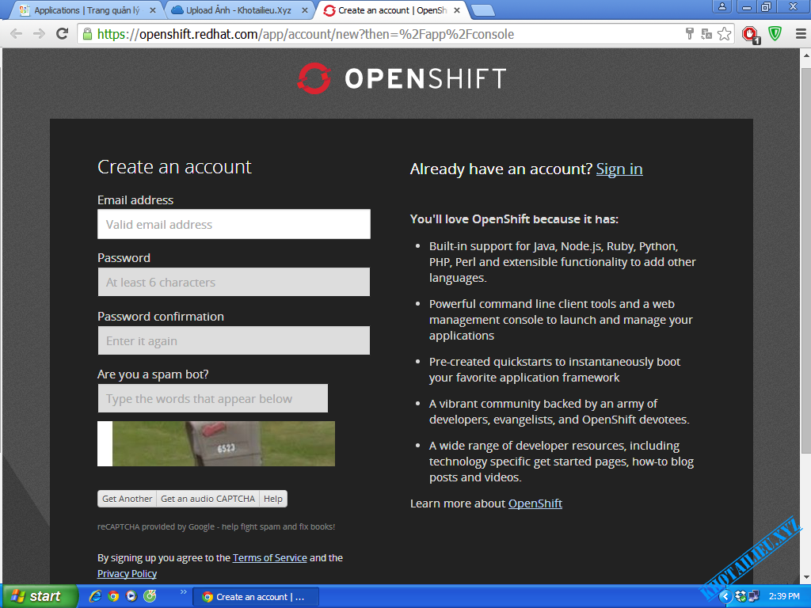The width and height of the screenshot is (811, 608).
Task: Open the Windows start menu
Action: pyautogui.click(x=38, y=596)
